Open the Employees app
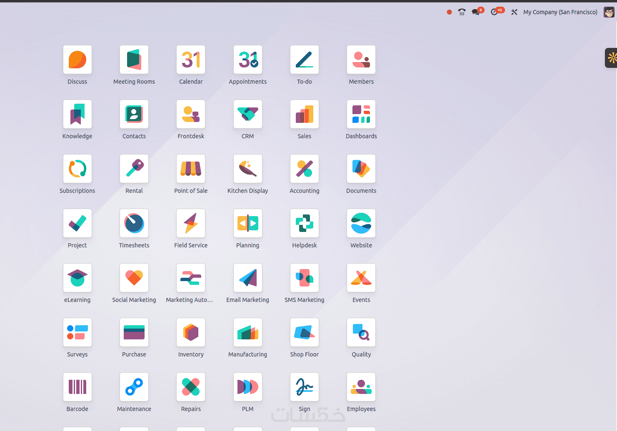 click(x=361, y=387)
